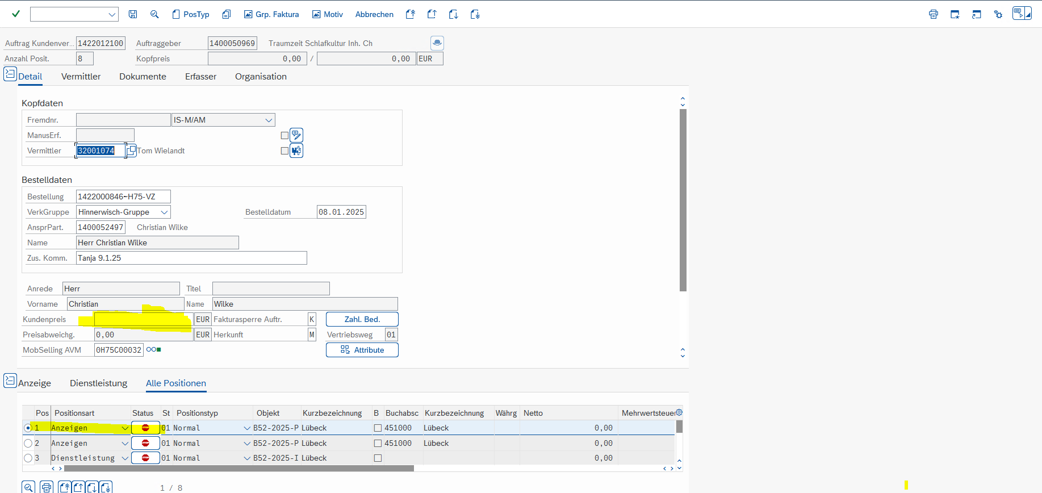This screenshot has width=1042, height=493.
Task: Click the bottom printer icon
Action: 47,487
